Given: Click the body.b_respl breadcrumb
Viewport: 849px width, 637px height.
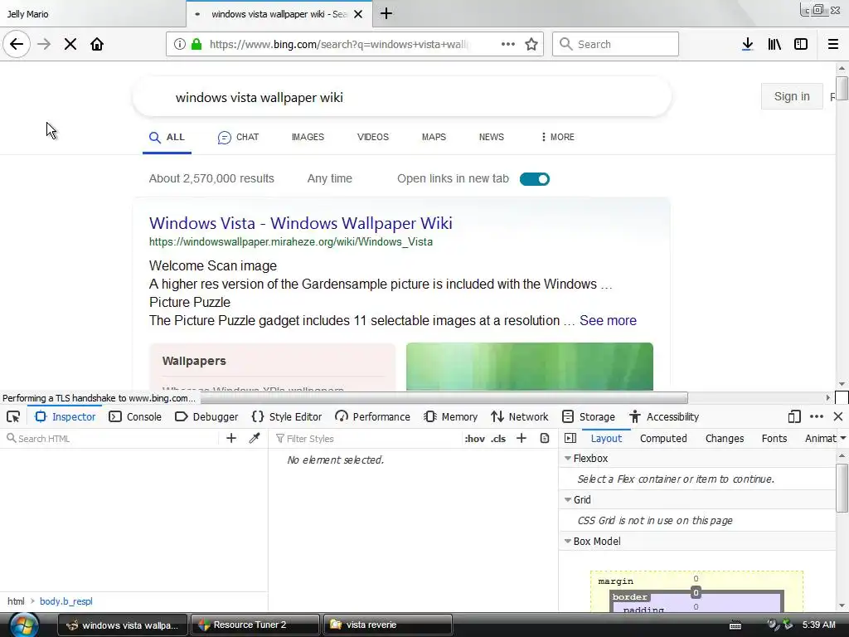Looking at the screenshot, I should pyautogui.click(x=66, y=601).
